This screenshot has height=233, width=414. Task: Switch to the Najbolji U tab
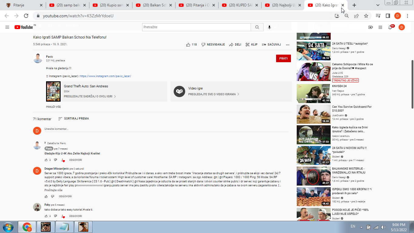(x=284, y=5)
